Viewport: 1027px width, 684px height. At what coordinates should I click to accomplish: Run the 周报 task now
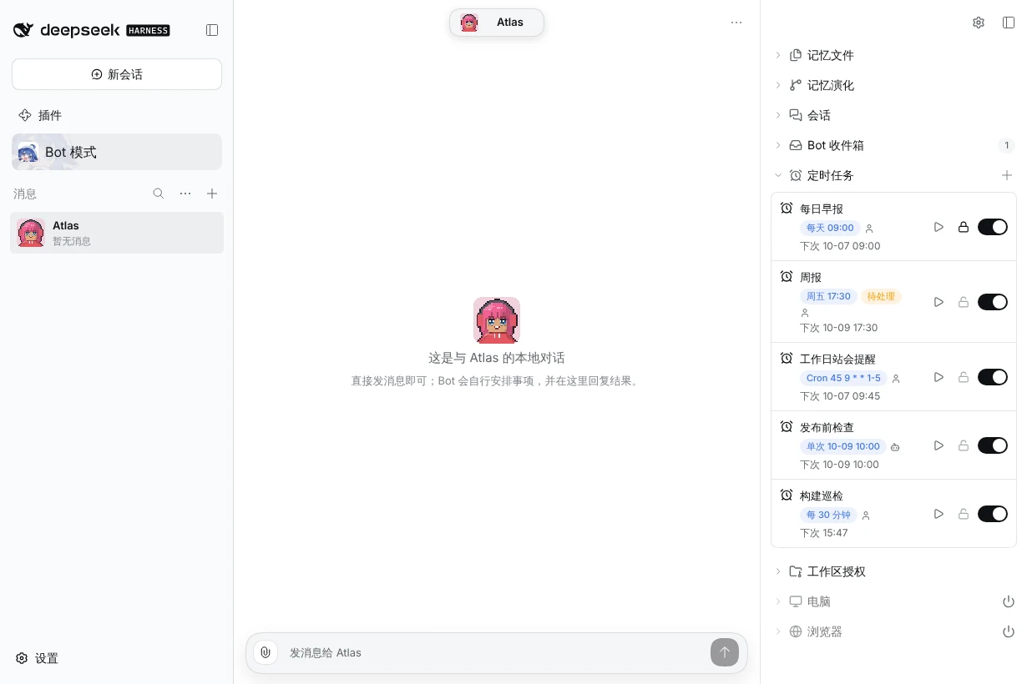tap(938, 302)
